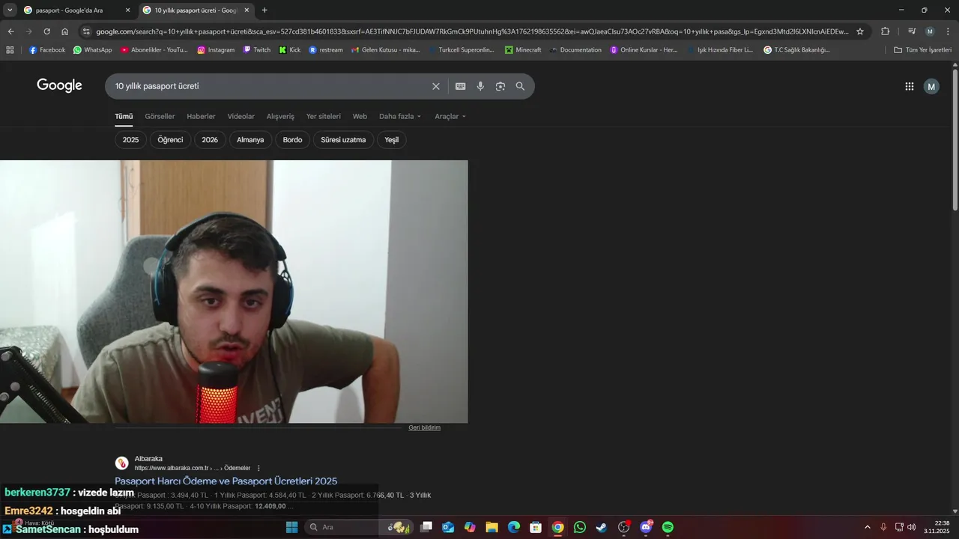Select the Öğrenci filter chip
Viewport: 959px width, 539px height.
coord(170,140)
